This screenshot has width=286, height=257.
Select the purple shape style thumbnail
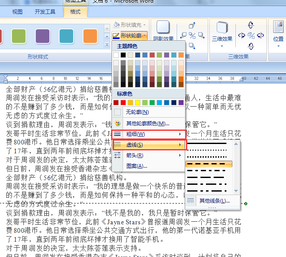click(43, 37)
